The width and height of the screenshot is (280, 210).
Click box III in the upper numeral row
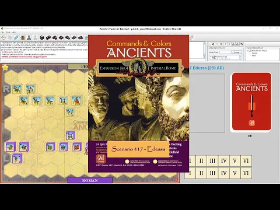pyautogui.click(x=212, y=161)
